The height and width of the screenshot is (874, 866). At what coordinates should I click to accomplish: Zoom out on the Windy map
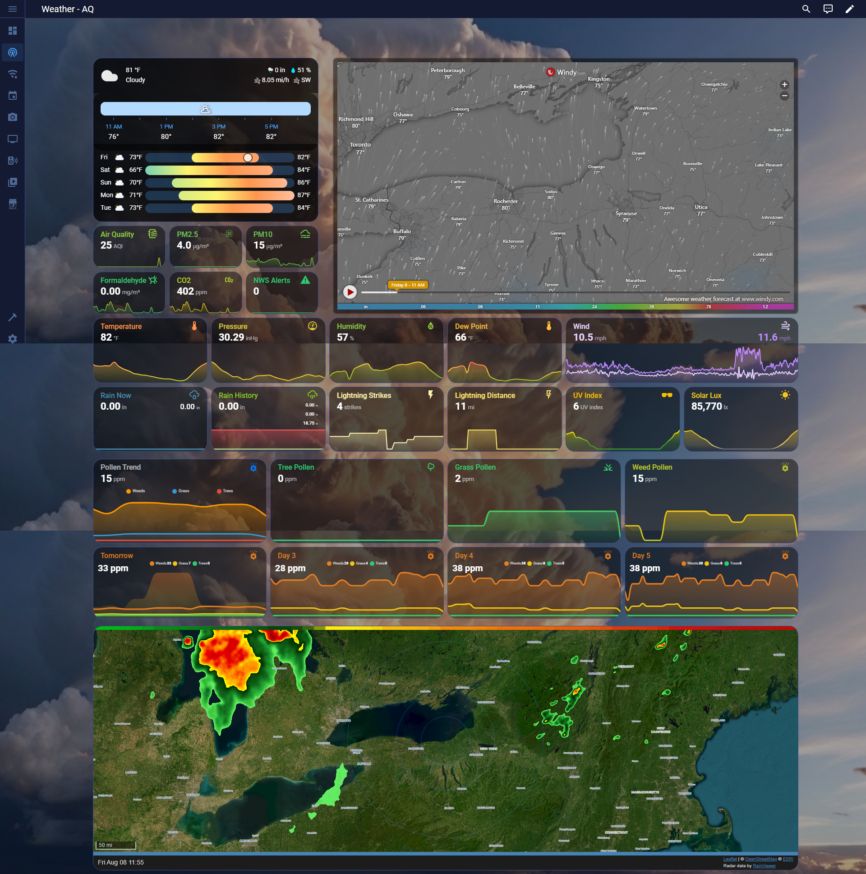pos(785,96)
